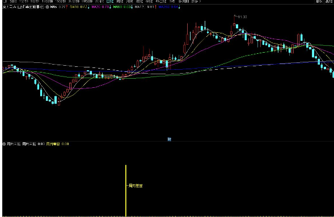
Task: Click the circular icon of lower indicator panel
Action: click(x=4, y=144)
